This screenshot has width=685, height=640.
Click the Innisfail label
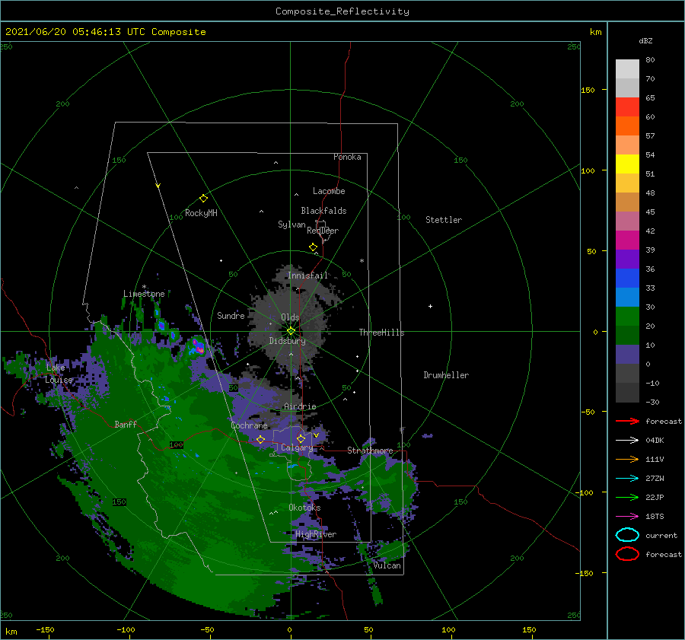tap(307, 275)
